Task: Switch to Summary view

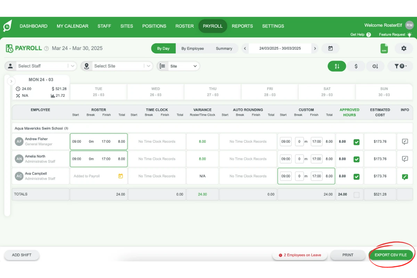Action: coord(224,48)
